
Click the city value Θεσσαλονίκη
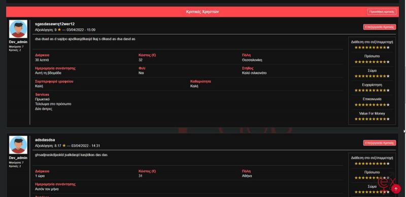click(x=252, y=60)
